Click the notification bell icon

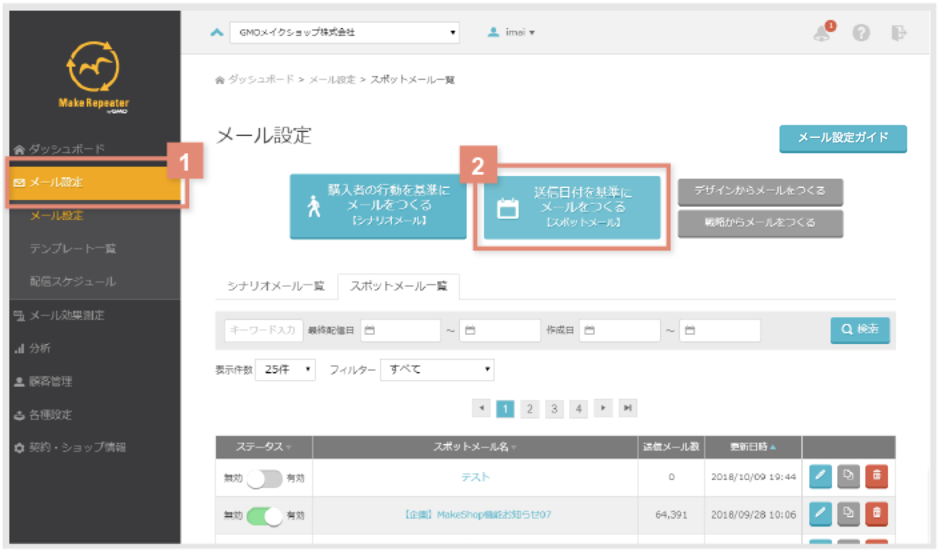pyautogui.click(x=823, y=33)
